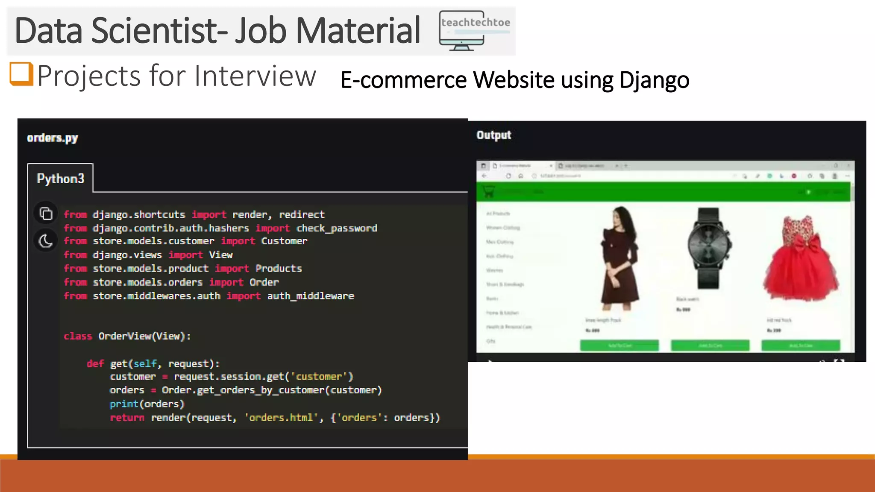The height and width of the screenshot is (492, 875).
Task: Open Women Clothing category
Action: [x=503, y=228]
